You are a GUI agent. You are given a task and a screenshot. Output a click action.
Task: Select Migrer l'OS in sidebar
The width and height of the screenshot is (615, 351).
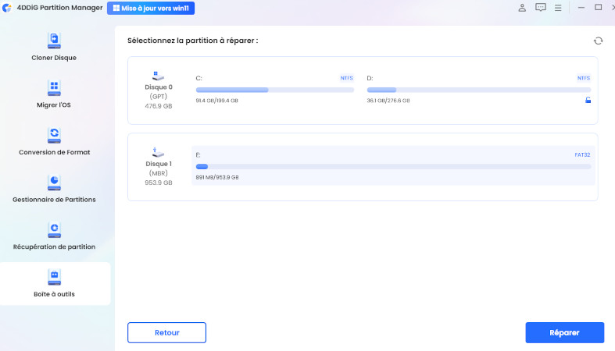pos(54,94)
